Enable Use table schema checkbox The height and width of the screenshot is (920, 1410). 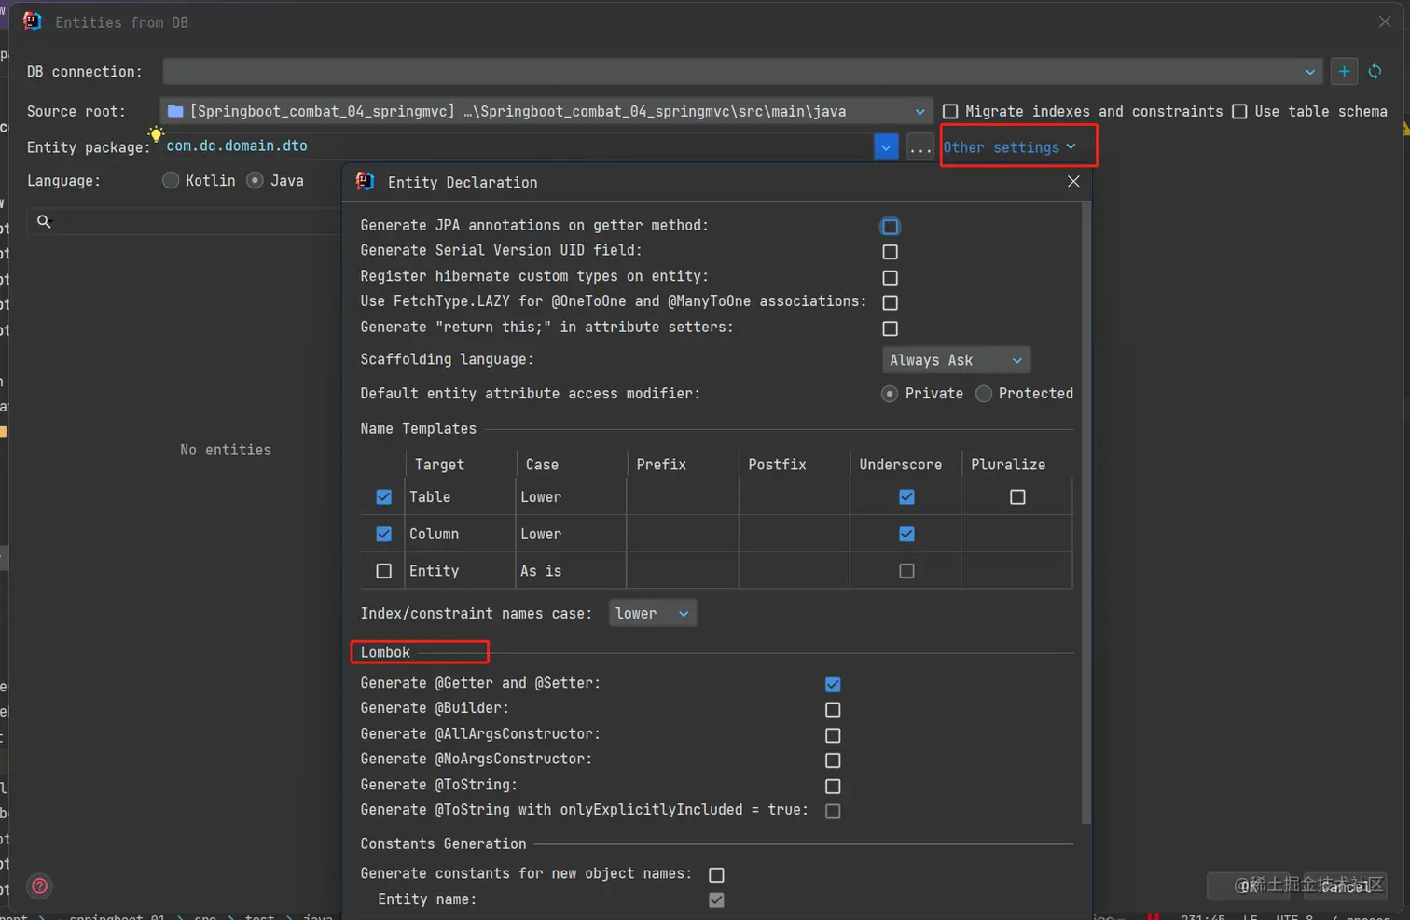pos(1239,111)
